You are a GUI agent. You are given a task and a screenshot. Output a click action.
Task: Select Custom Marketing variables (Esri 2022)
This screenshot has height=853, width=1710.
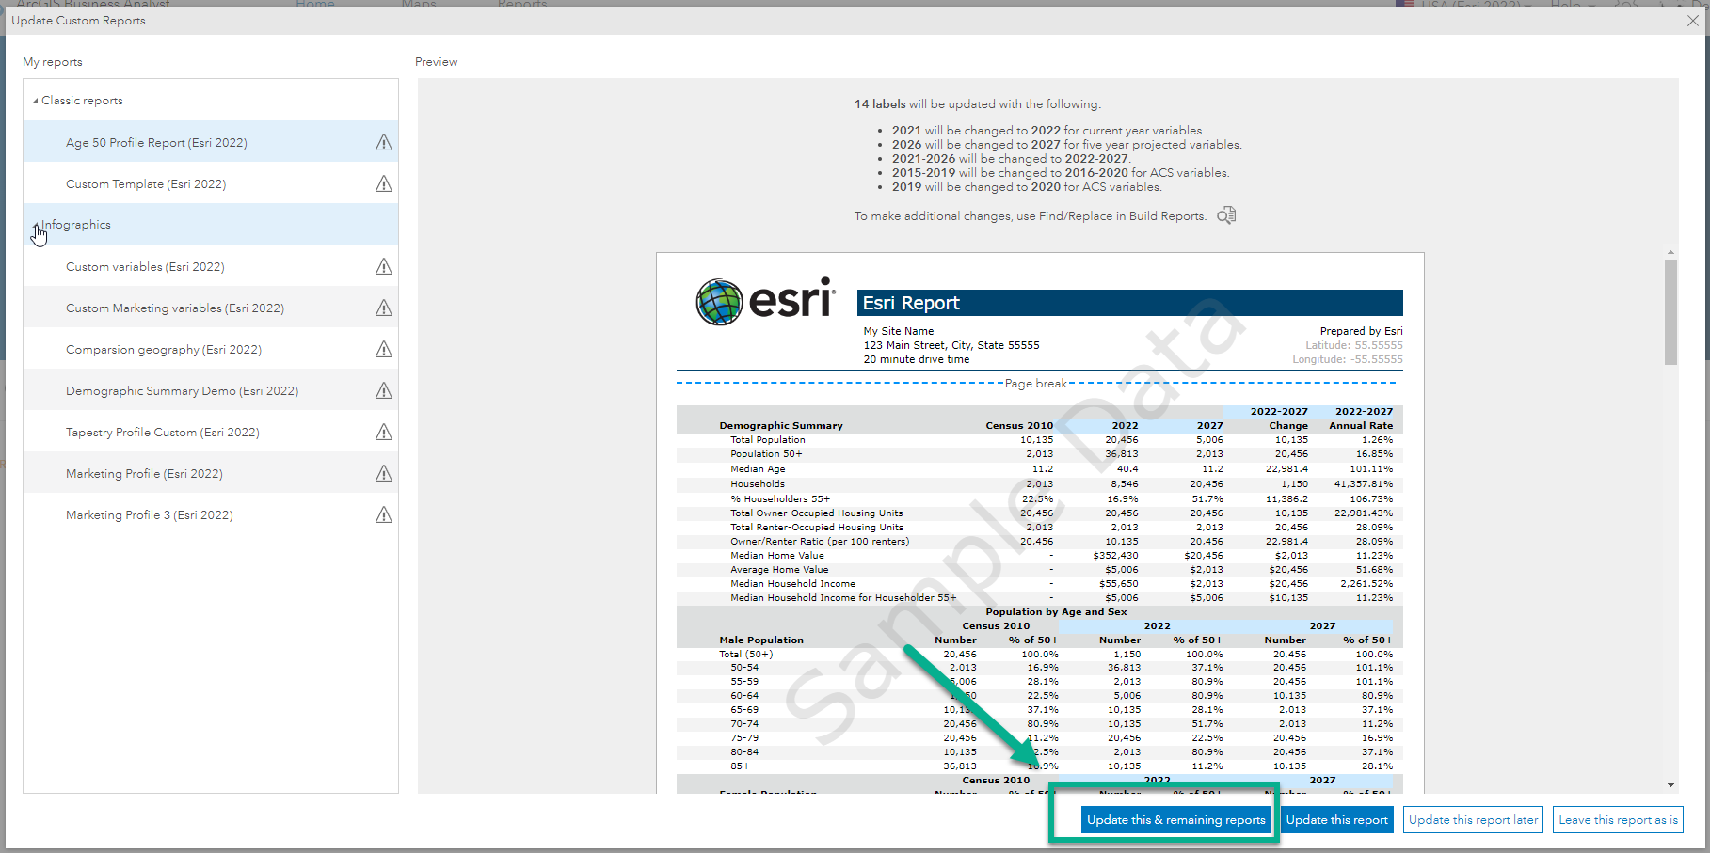click(211, 308)
